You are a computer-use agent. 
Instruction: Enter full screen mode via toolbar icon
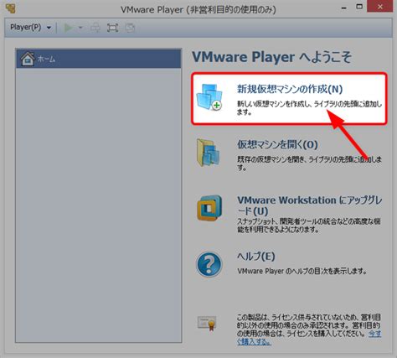coord(112,28)
